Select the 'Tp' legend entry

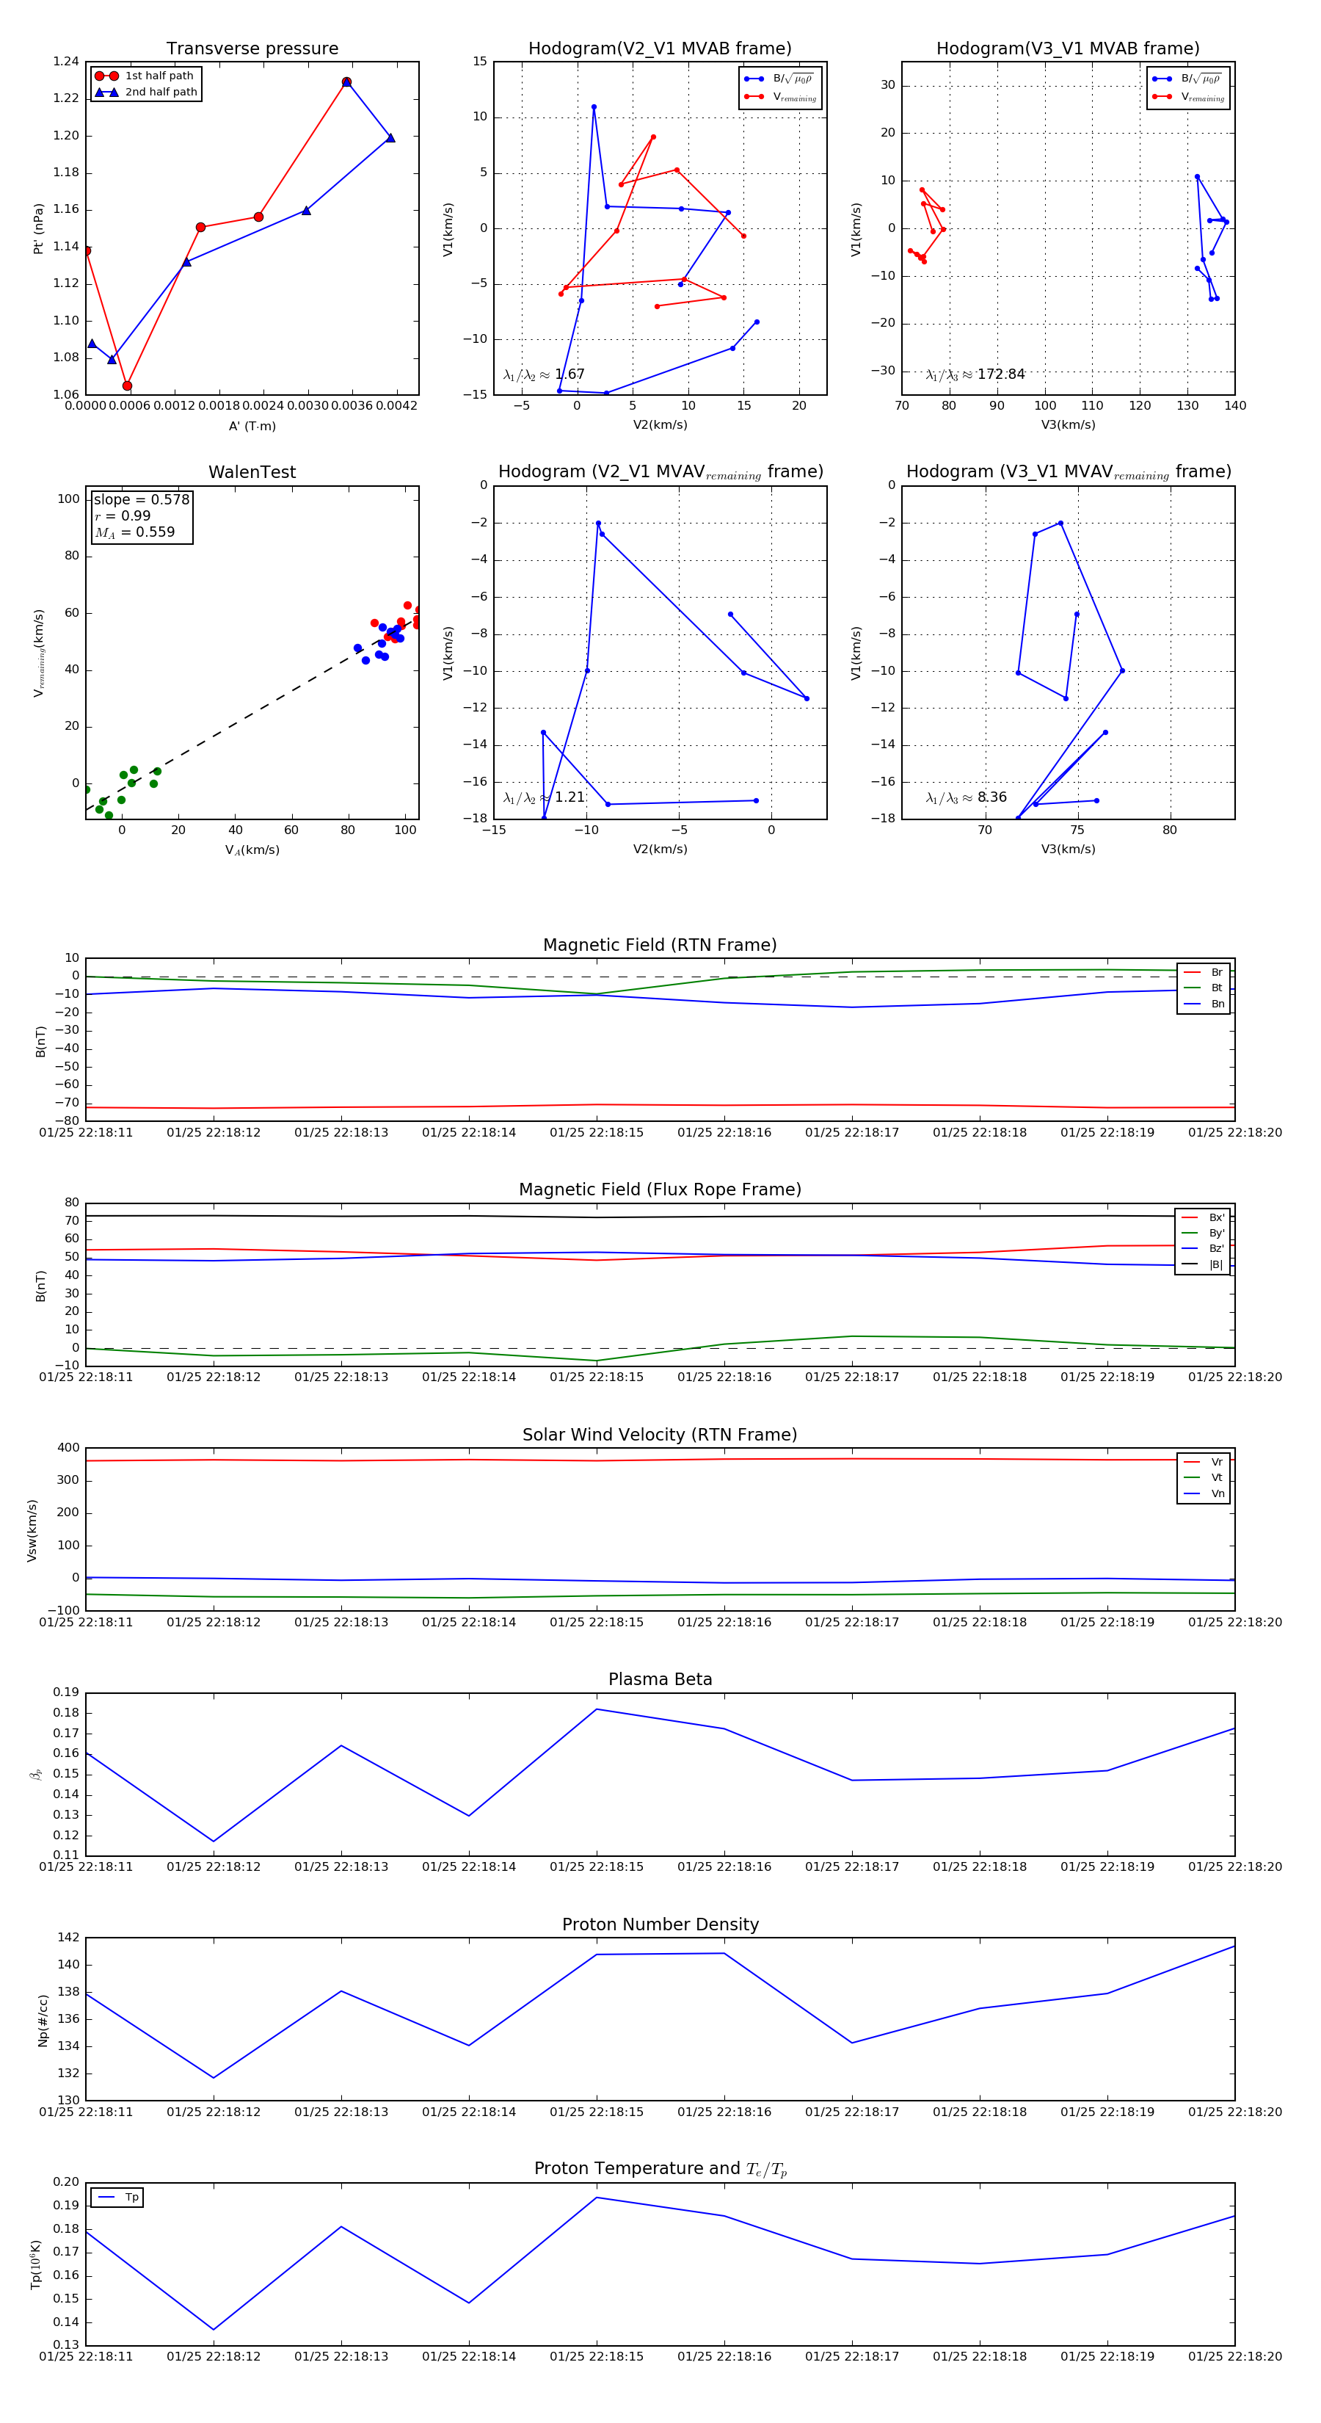(x=117, y=2198)
